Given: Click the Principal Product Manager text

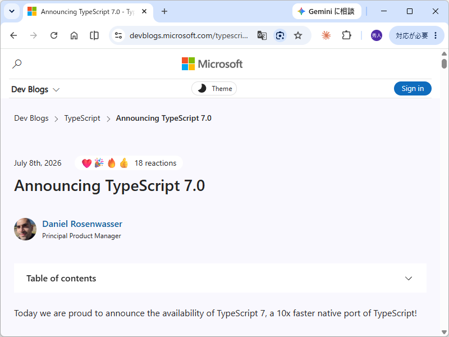Looking at the screenshot, I should click(x=81, y=236).
